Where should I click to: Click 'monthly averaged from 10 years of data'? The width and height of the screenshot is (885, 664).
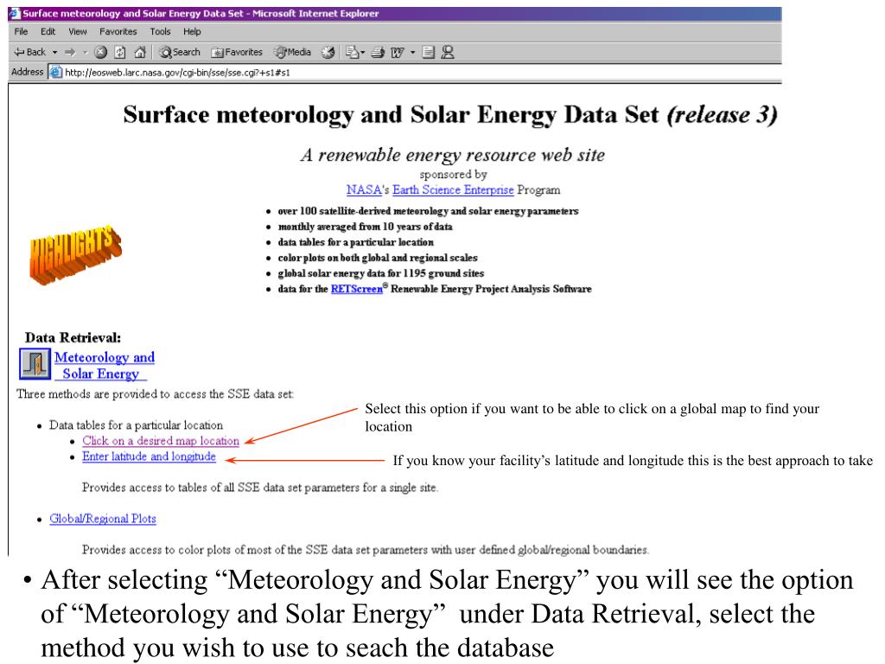click(x=366, y=227)
